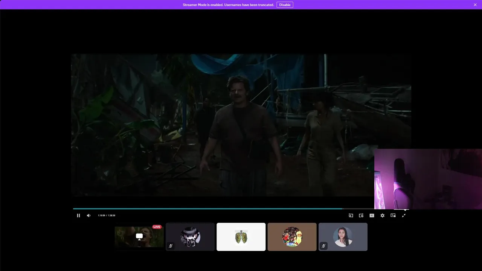Select the woman portrait avatar tile
The image size is (482, 271).
(343, 237)
